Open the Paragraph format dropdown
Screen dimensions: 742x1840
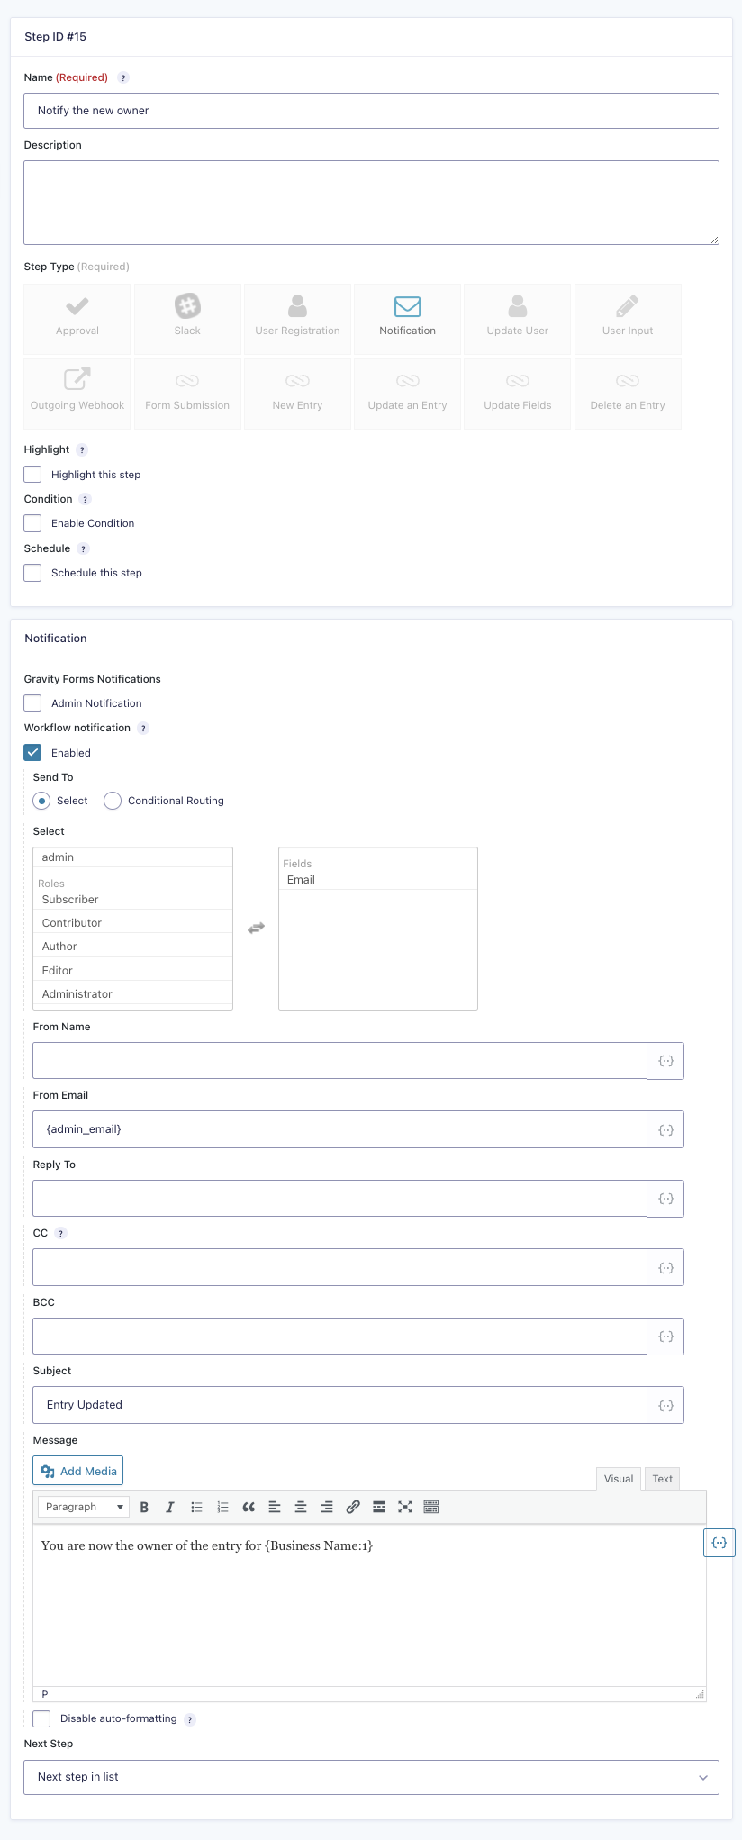84,1507
